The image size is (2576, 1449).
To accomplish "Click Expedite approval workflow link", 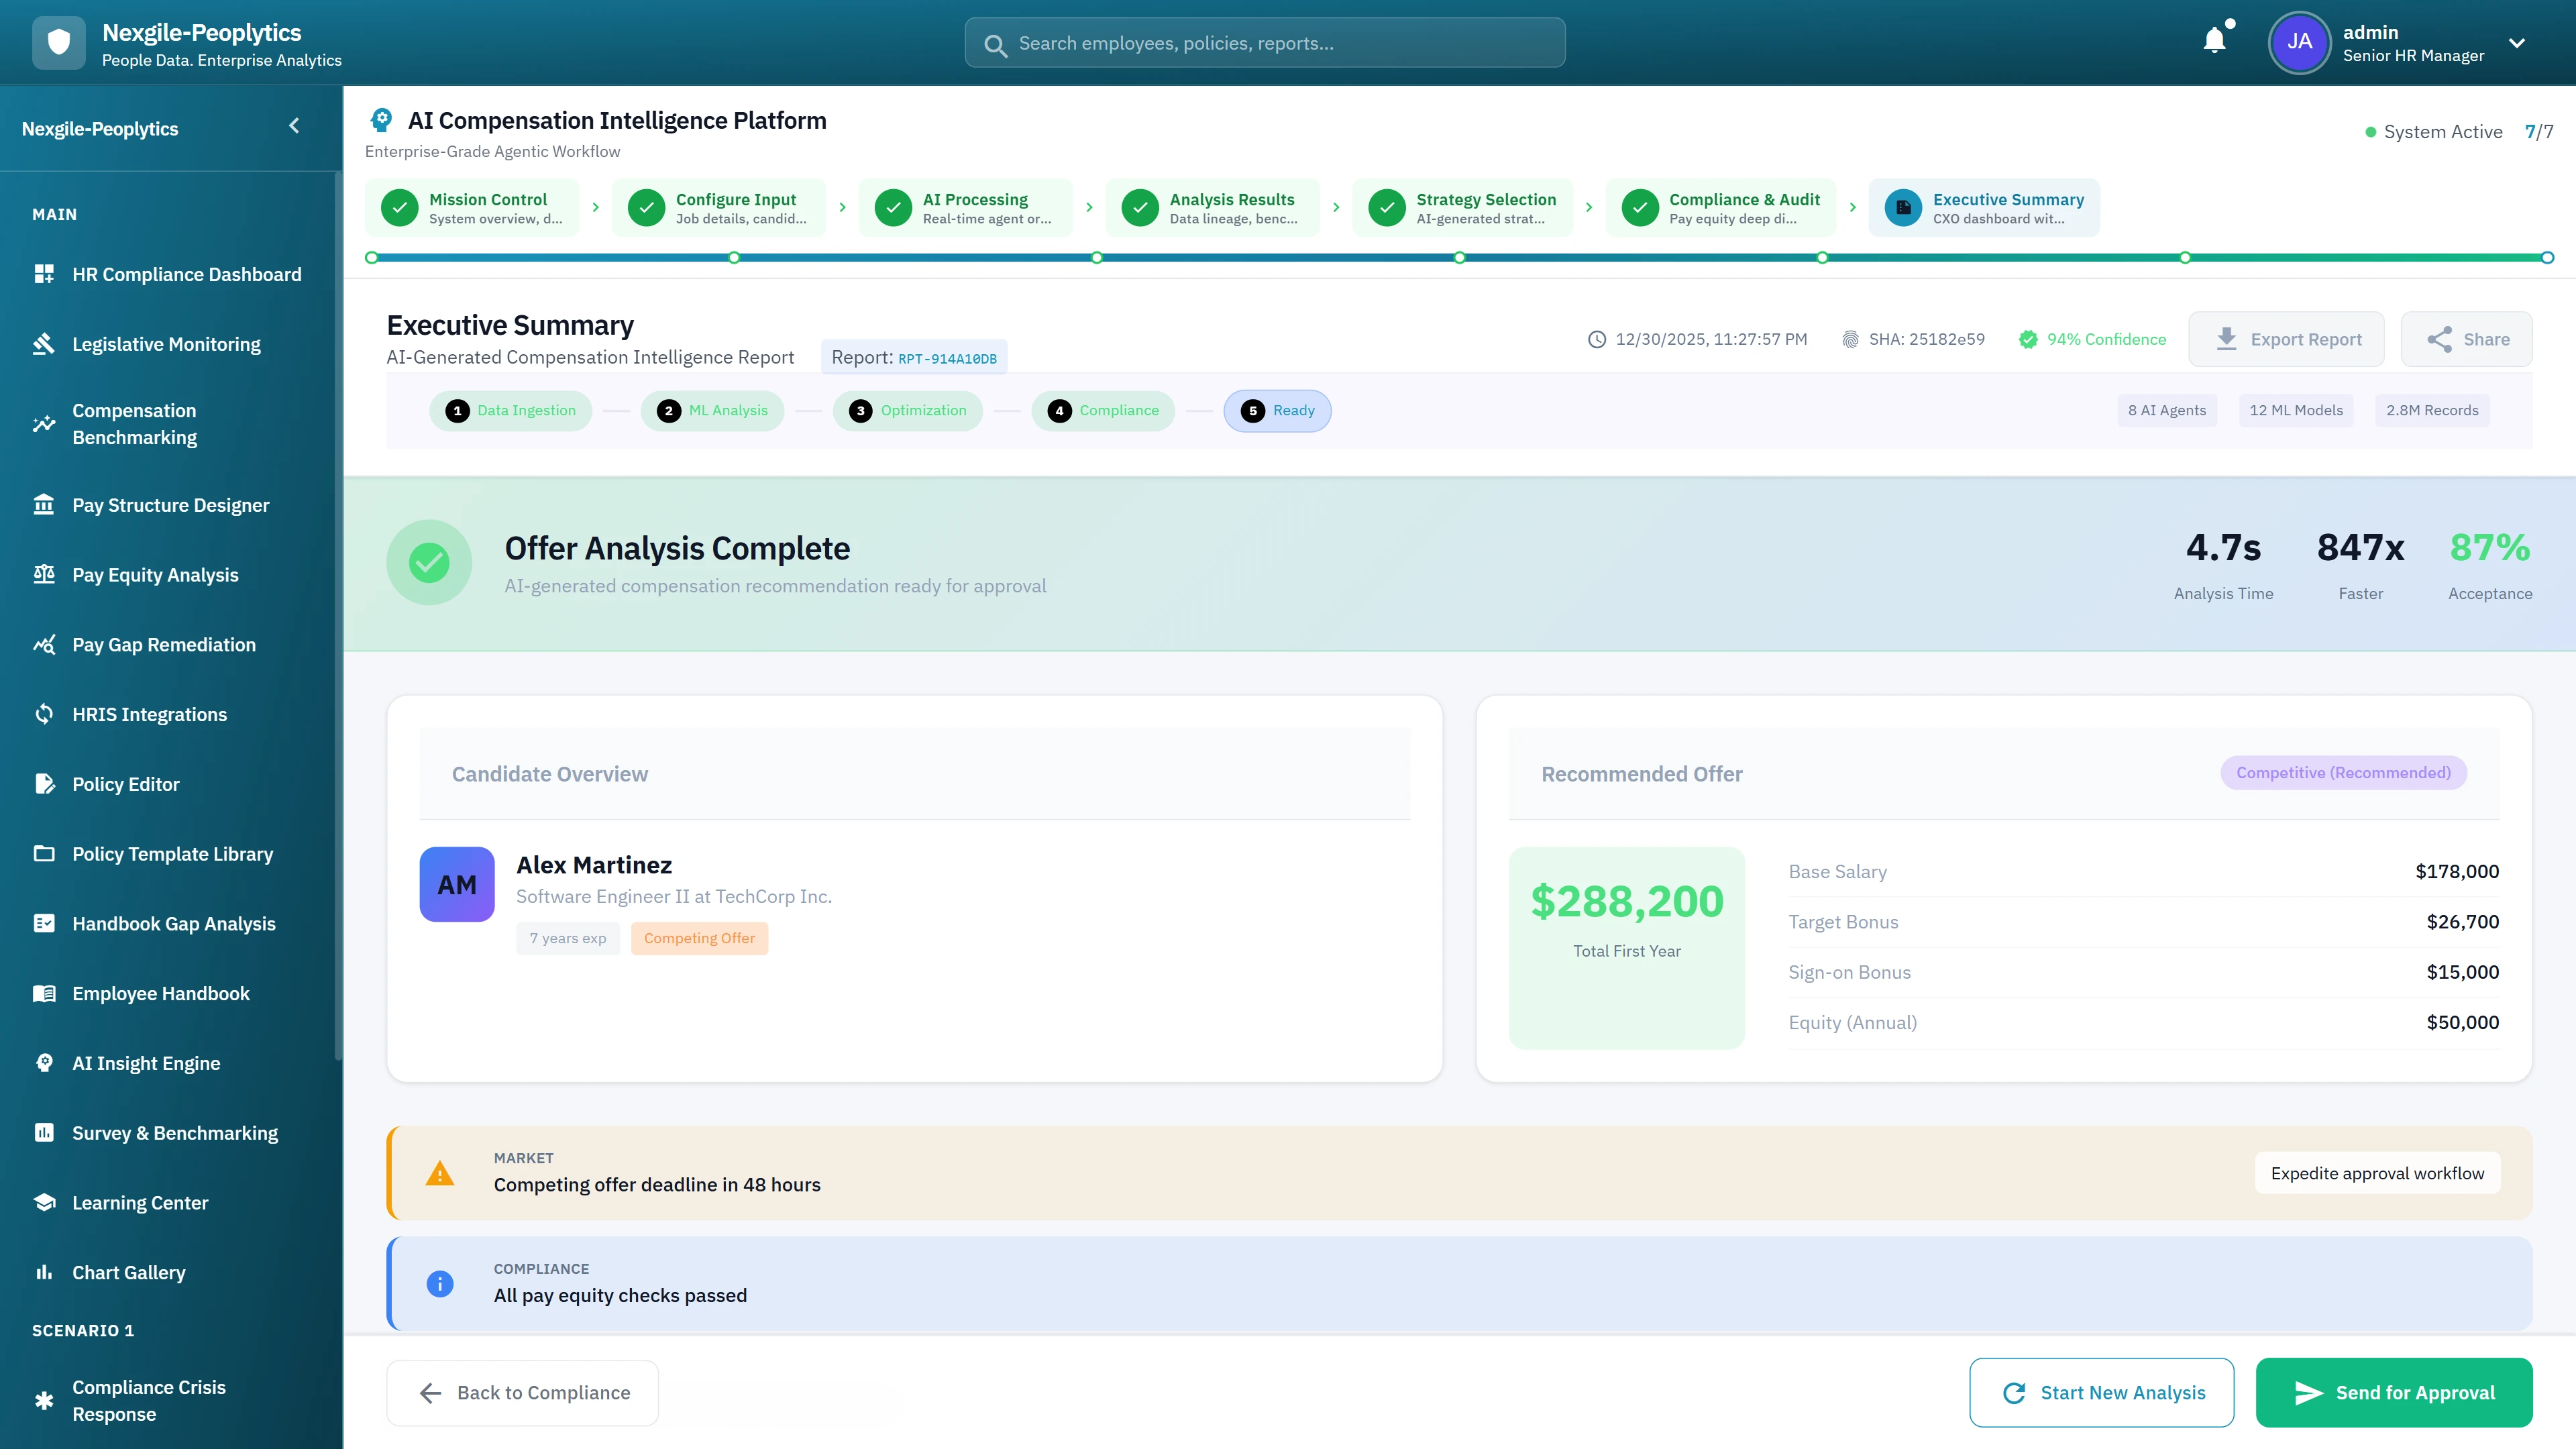I will pos(2377,1173).
